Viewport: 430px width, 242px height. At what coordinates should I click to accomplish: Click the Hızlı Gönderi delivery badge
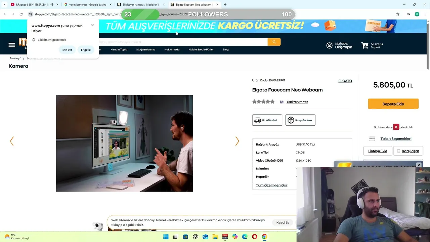click(x=267, y=120)
